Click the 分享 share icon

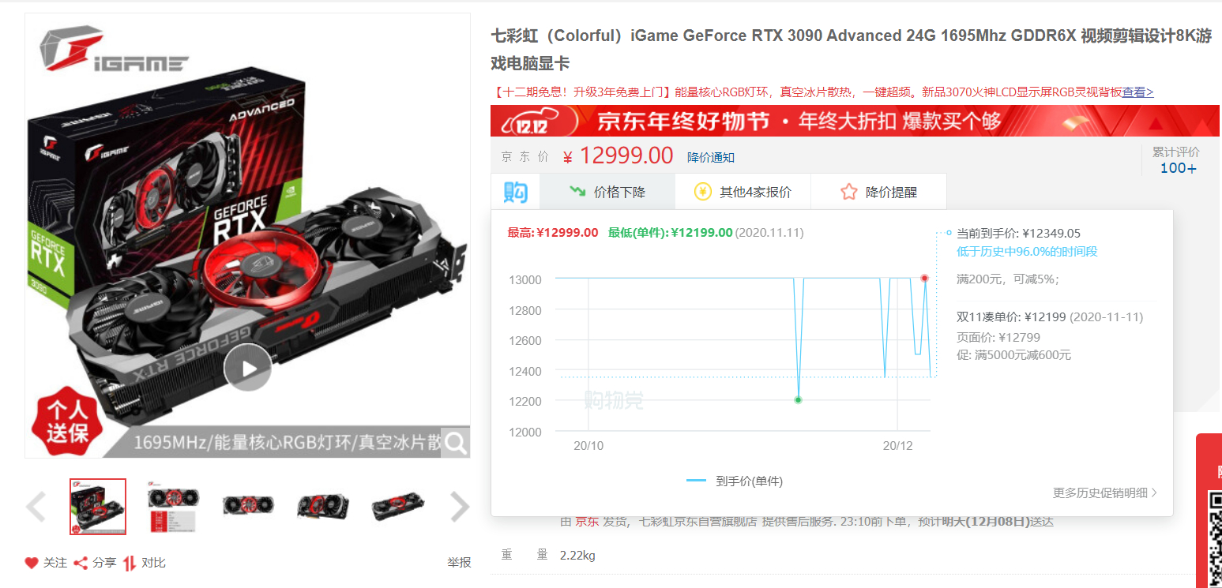pyautogui.click(x=81, y=563)
